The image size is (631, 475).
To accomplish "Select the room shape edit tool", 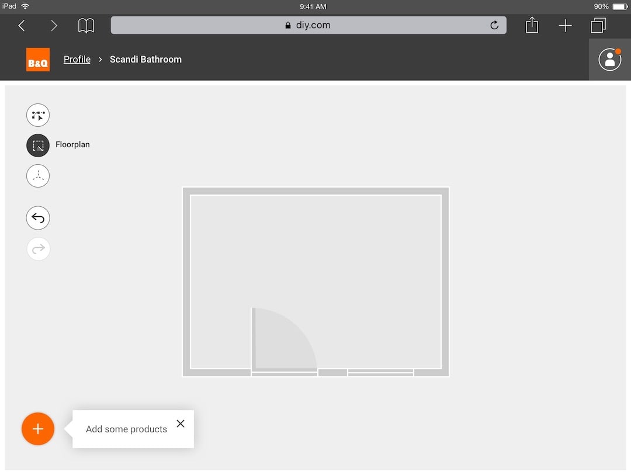I will click(38, 115).
